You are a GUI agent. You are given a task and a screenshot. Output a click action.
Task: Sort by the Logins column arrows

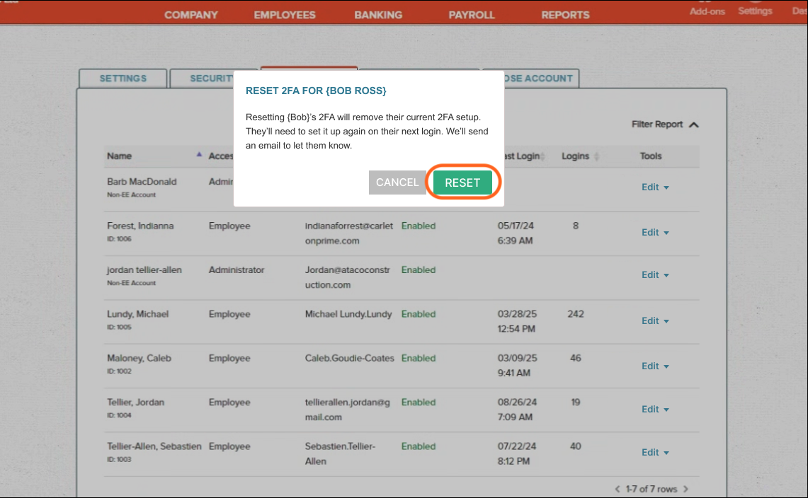596,156
